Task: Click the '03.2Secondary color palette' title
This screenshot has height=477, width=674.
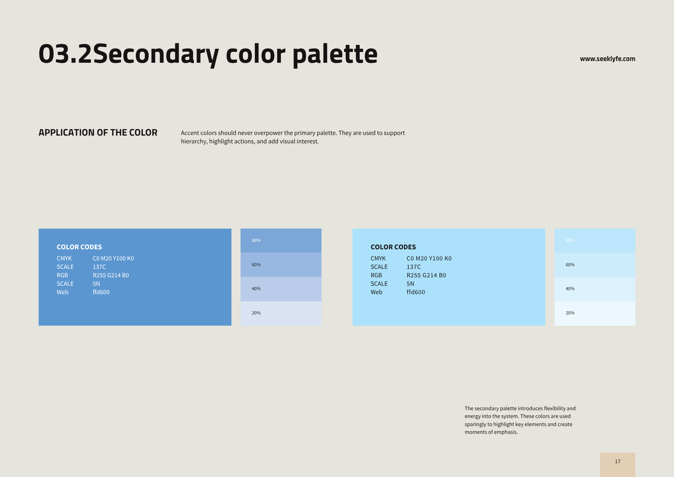Action: tap(208, 54)
